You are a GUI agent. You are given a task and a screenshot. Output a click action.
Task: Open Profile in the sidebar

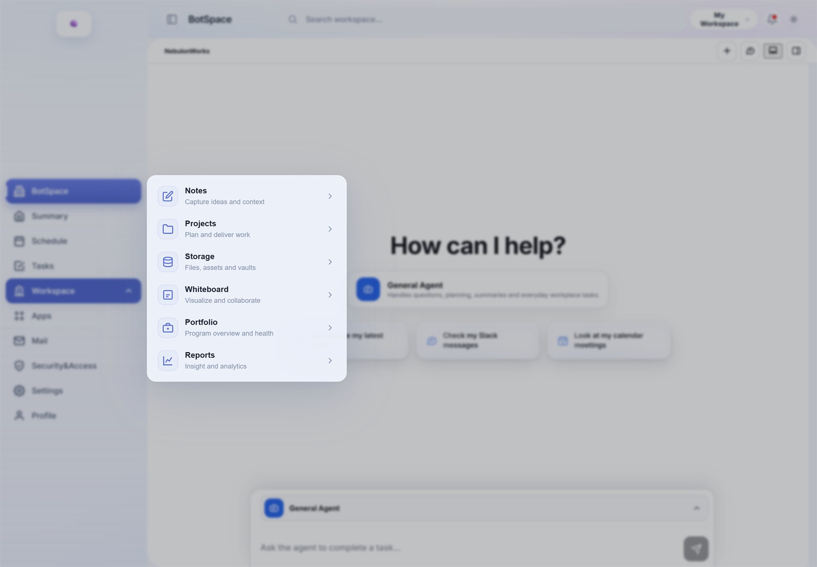click(x=74, y=416)
